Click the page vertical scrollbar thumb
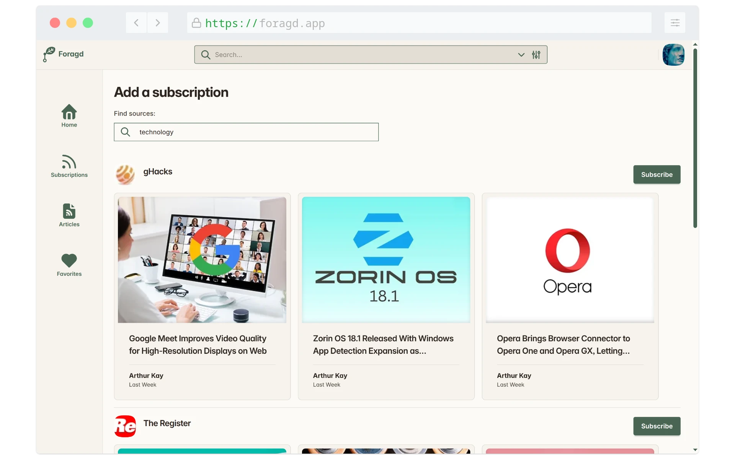Screen dimensions: 735x459 click(695, 138)
